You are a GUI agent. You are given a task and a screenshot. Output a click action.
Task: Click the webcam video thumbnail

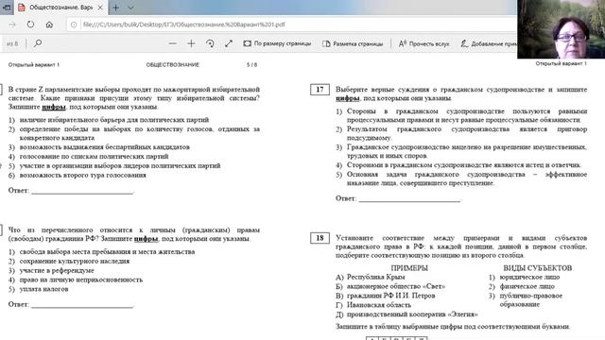(x=561, y=29)
